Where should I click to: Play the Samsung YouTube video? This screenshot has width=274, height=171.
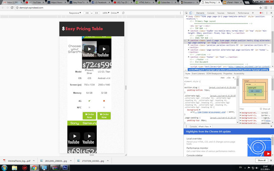coord(89,136)
